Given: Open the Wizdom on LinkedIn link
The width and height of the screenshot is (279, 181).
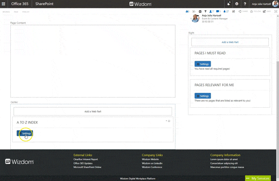Looking at the screenshot, I should 152,163.
